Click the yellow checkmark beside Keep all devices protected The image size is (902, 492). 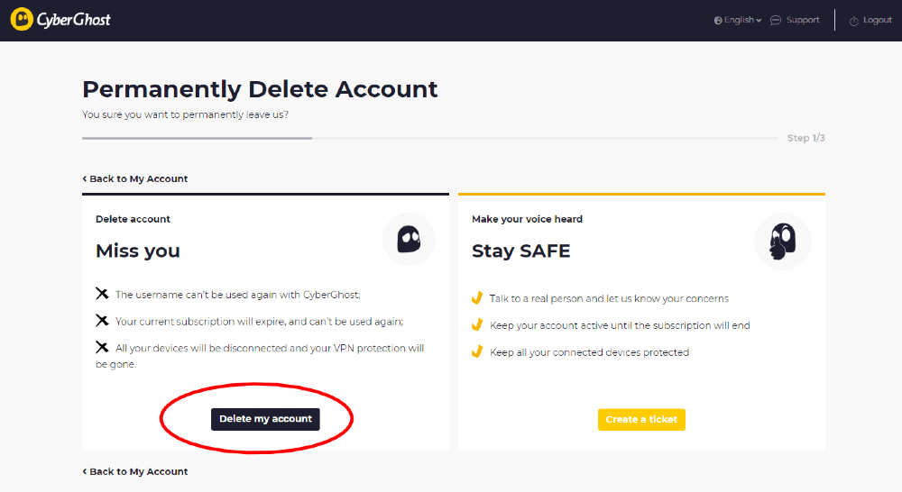(x=477, y=351)
